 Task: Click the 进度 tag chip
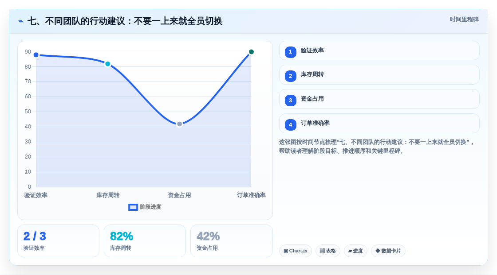coord(355,251)
